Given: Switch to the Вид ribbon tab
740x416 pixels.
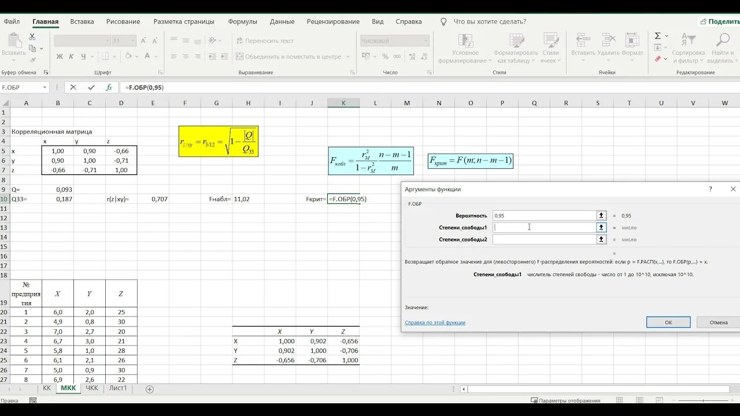Looking at the screenshot, I should 378,21.
